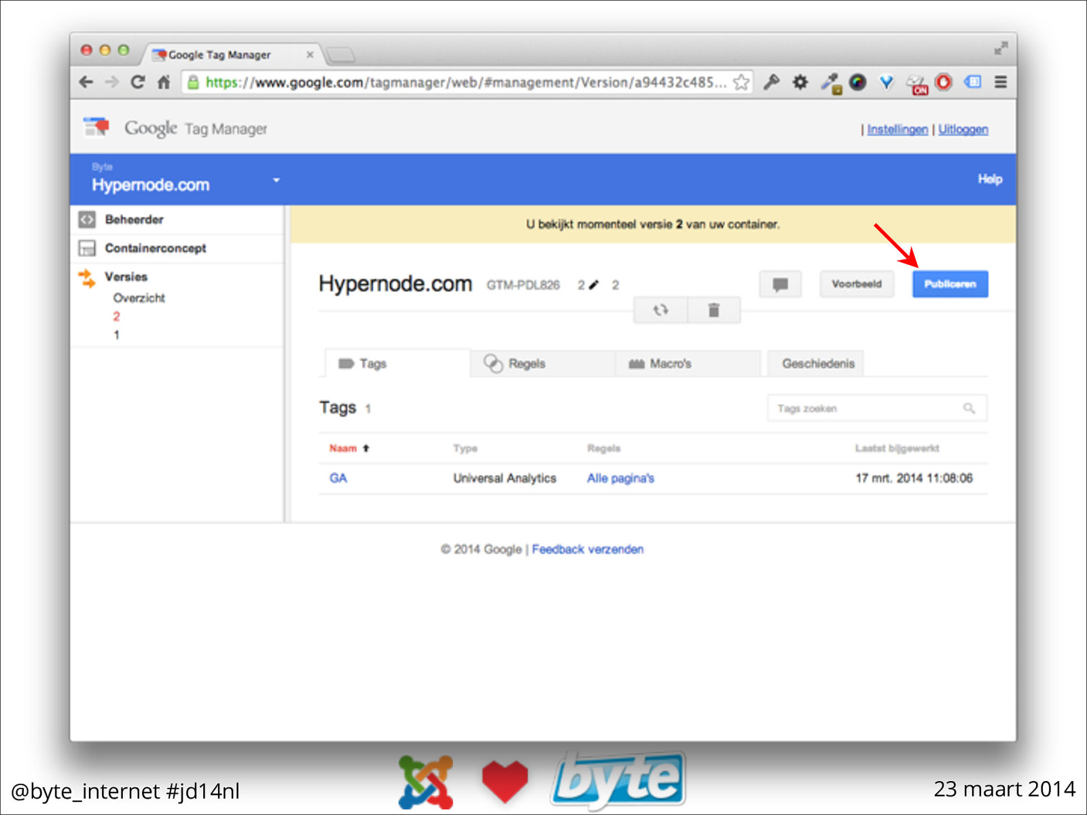Open the GA tag link
The width and height of the screenshot is (1087, 815).
[x=338, y=478]
